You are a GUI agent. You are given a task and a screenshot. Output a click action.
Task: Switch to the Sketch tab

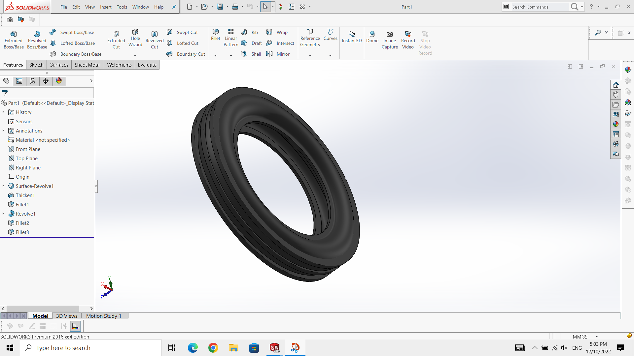click(36, 65)
